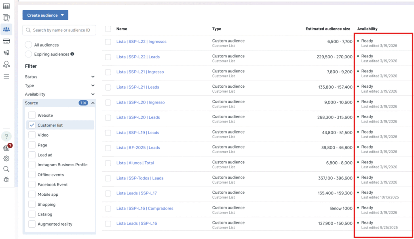Screen dimensions: 414x239
Task: Collapse the Source filter section
Action: point(92,103)
